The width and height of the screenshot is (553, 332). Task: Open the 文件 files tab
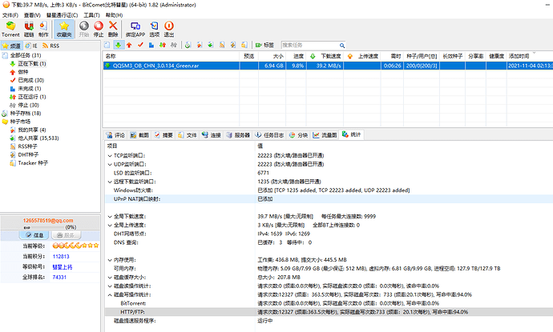188,135
